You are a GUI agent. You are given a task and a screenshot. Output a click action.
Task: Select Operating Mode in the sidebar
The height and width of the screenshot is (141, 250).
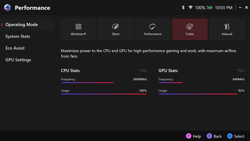(x=22, y=25)
